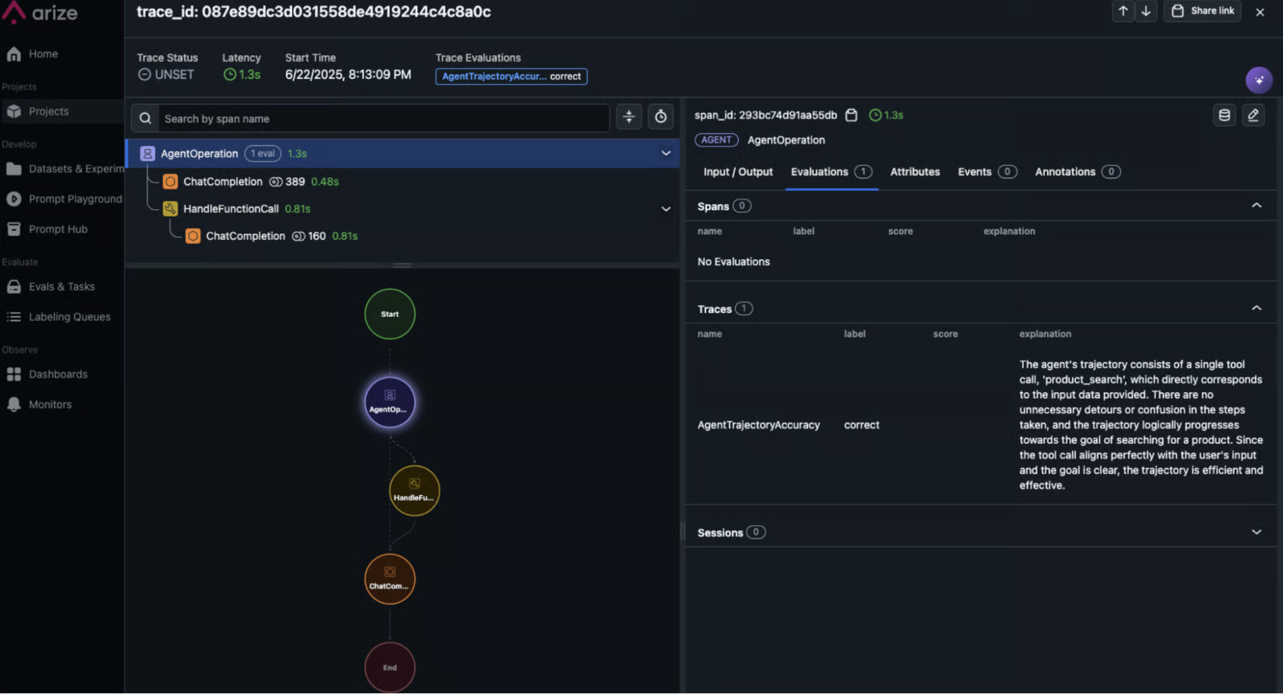
Task: Click the add-to-dataset database icon
Action: point(1224,115)
